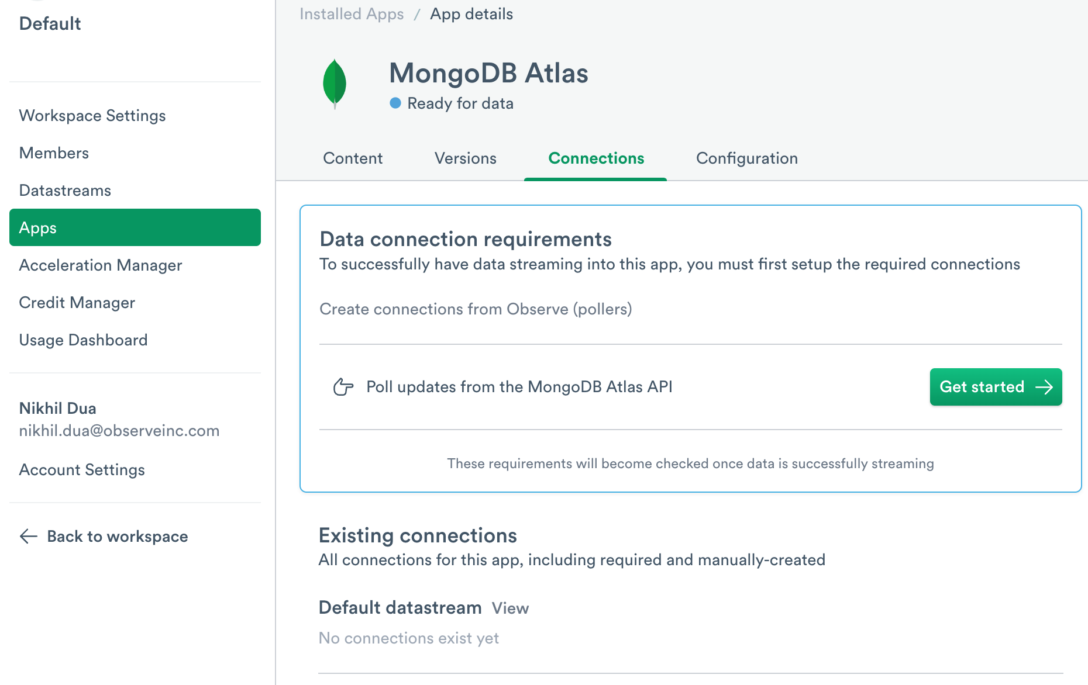Select the Connections tab
The image size is (1088, 685).
(x=596, y=158)
